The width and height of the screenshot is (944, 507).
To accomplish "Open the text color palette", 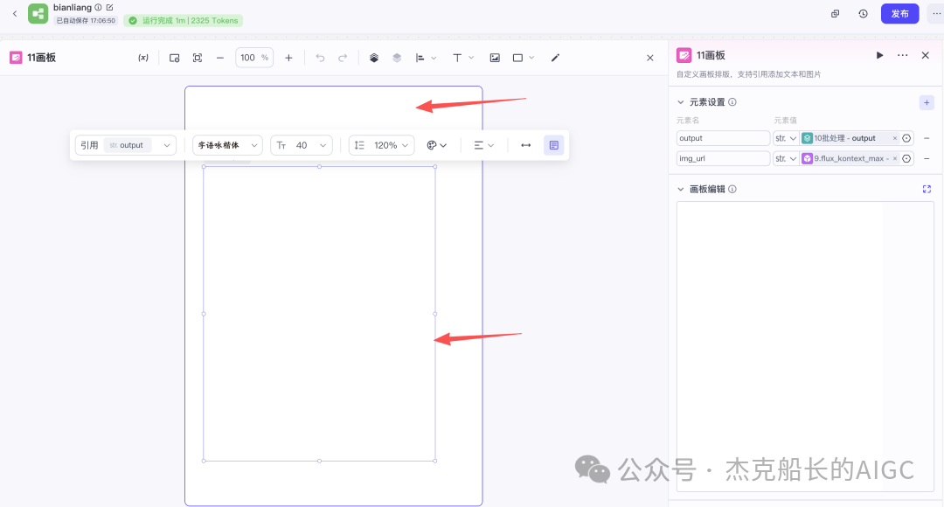I will point(436,145).
